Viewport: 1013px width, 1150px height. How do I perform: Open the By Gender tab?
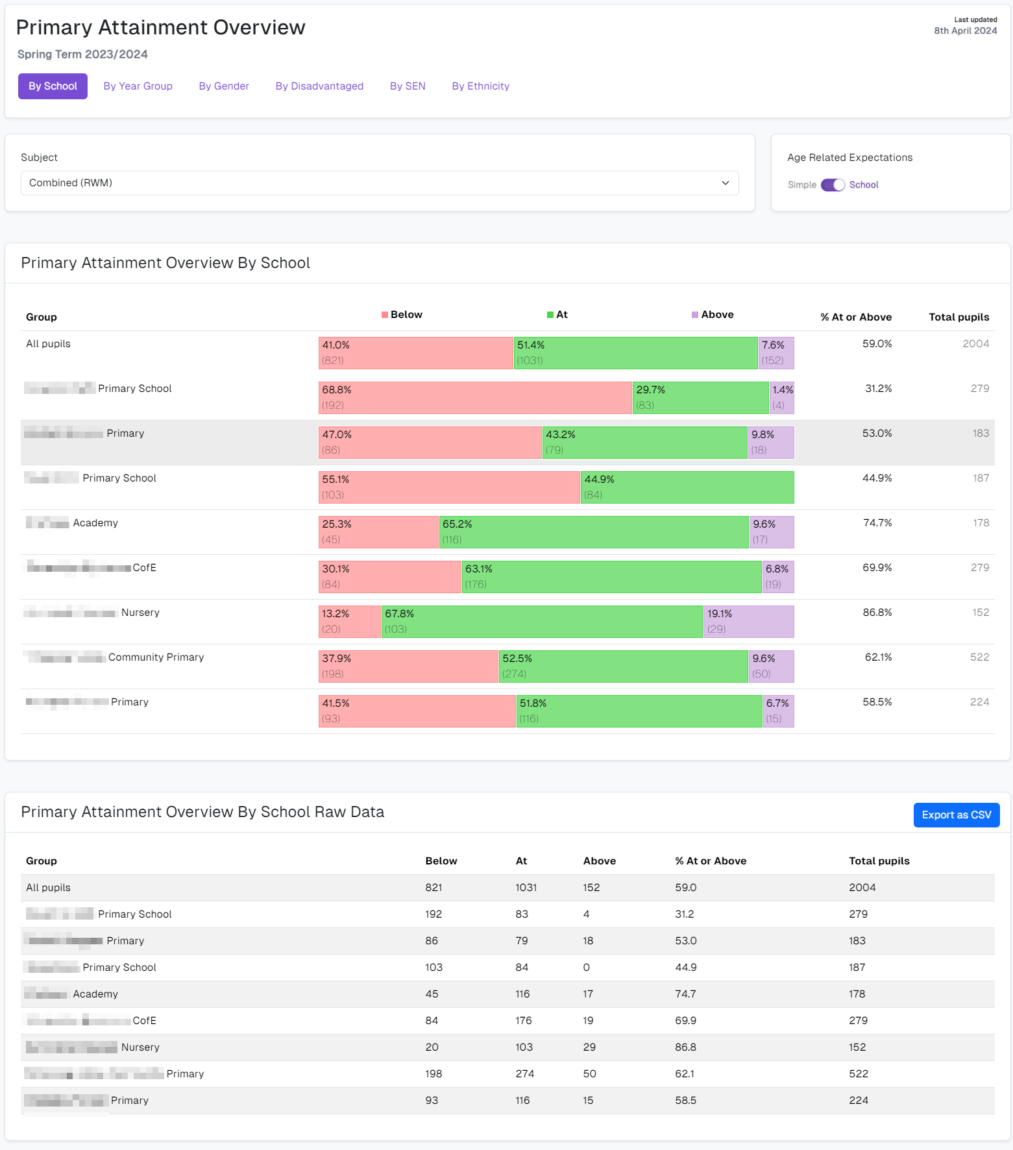[224, 86]
